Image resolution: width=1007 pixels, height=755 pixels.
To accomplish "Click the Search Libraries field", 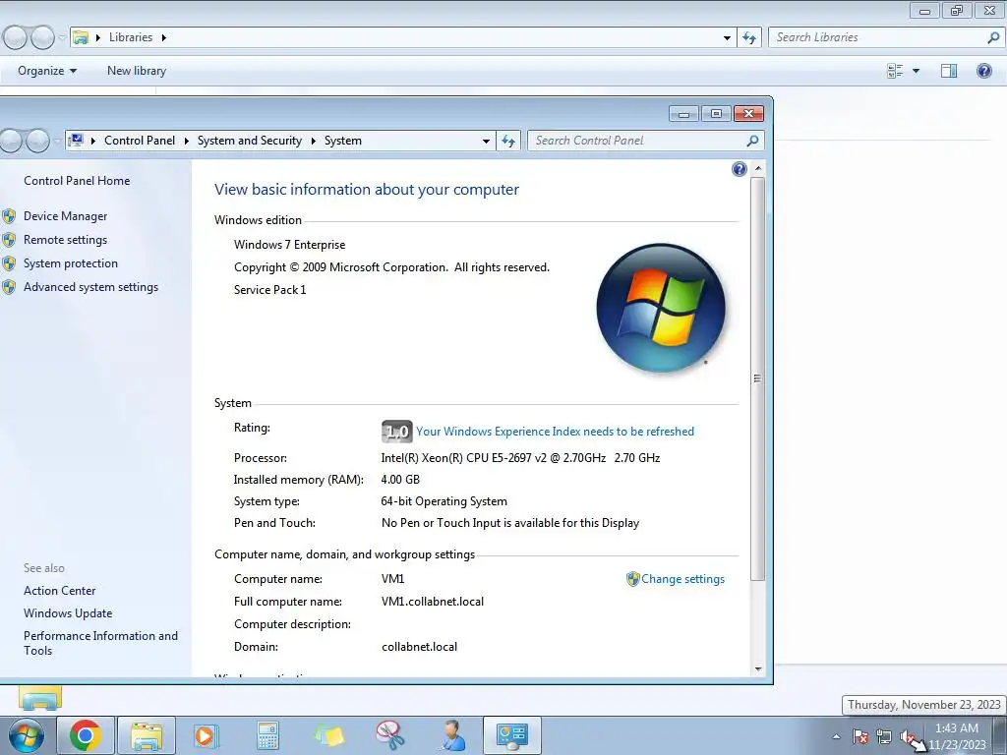I will (x=885, y=37).
